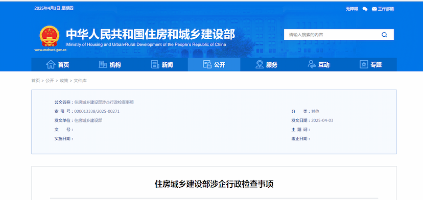
Task: Click the 文件库 breadcrumb link
Action: tap(80, 81)
